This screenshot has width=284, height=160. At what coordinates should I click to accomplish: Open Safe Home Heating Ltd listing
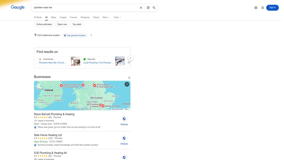(x=48, y=135)
